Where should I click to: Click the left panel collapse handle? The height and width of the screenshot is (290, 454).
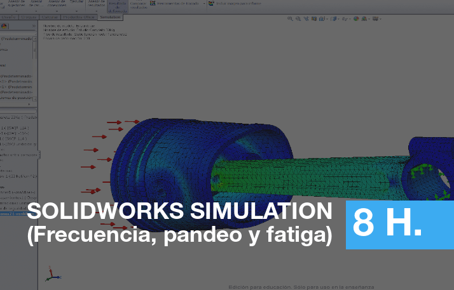39,155
